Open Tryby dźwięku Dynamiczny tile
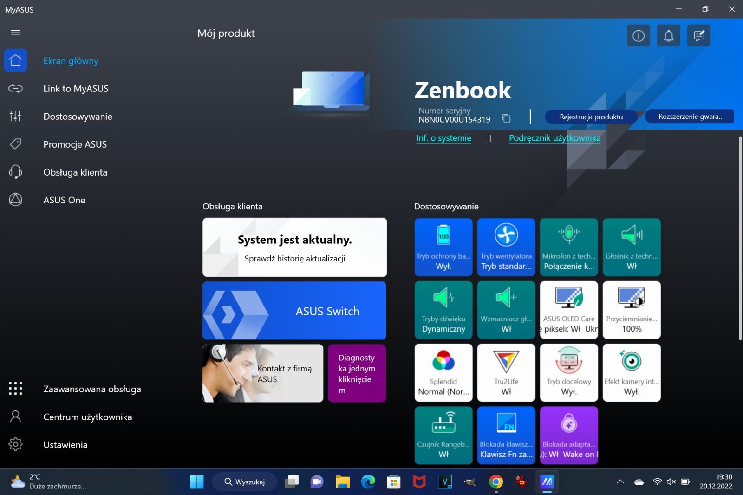The image size is (743, 495). [443, 310]
